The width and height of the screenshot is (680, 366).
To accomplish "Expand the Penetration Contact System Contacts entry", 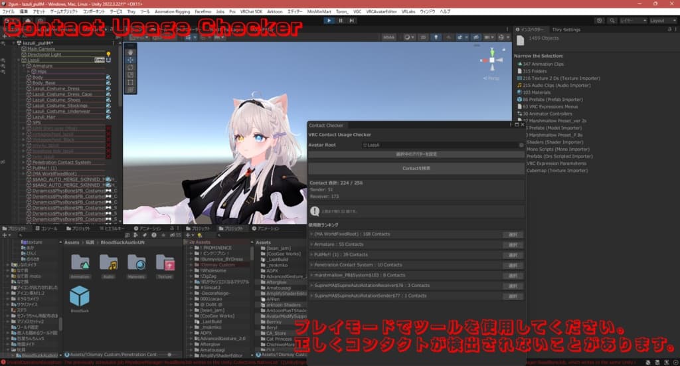I will coord(311,265).
